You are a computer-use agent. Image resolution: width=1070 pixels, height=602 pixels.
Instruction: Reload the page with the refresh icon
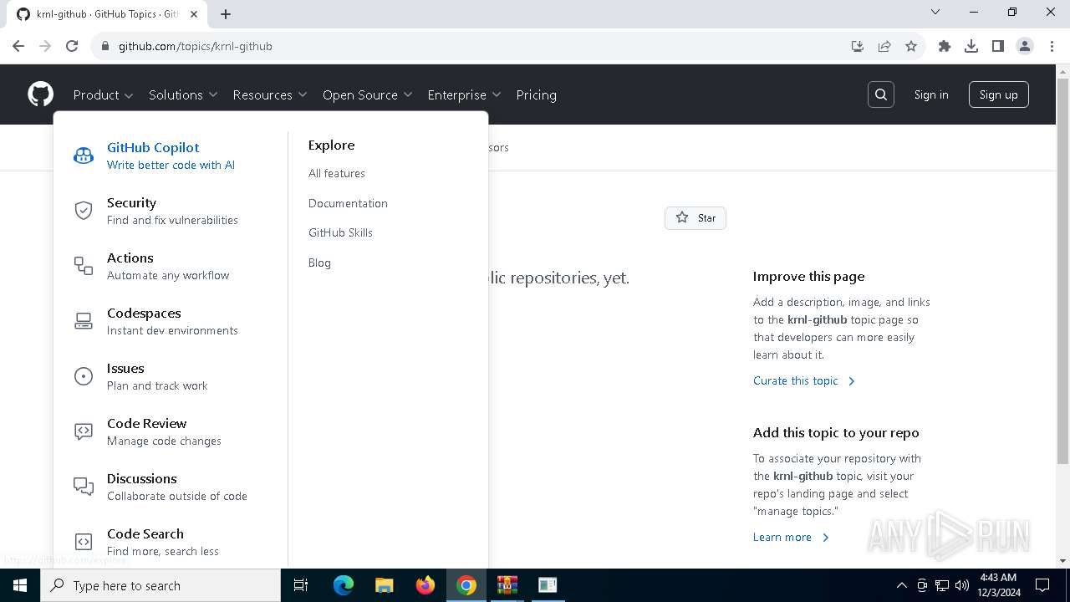72,46
